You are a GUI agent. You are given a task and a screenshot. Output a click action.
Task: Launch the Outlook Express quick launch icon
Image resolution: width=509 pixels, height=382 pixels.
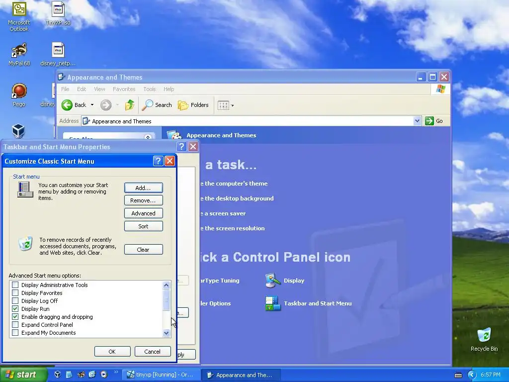click(x=92, y=375)
